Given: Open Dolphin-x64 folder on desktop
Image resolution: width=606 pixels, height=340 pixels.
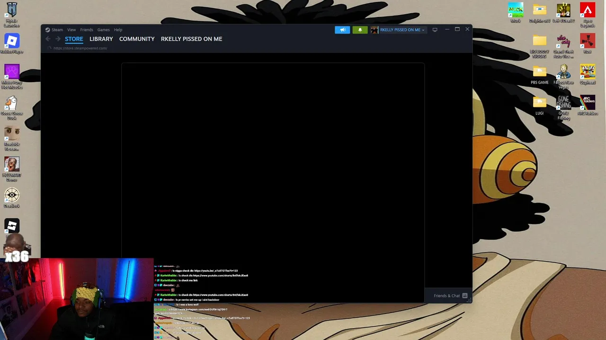Looking at the screenshot, I should (540, 13).
